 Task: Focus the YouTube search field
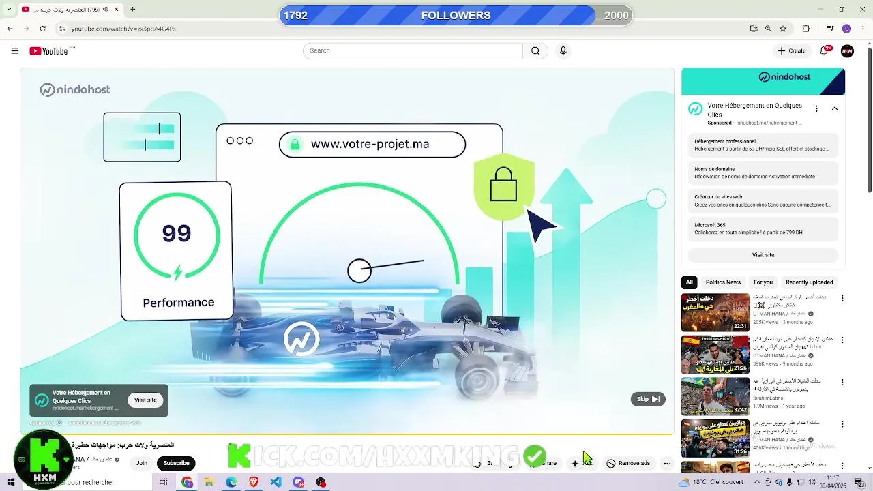coord(413,50)
